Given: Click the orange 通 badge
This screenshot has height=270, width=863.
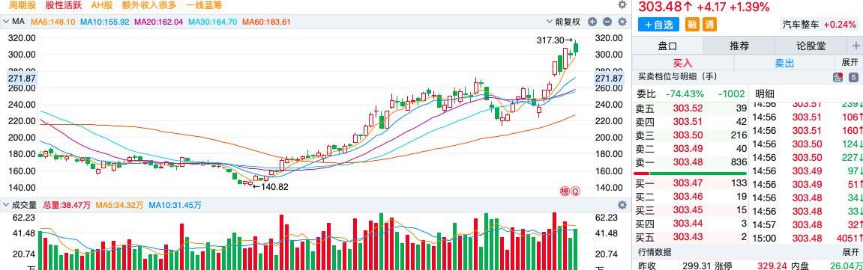Looking at the screenshot, I should (x=709, y=25).
